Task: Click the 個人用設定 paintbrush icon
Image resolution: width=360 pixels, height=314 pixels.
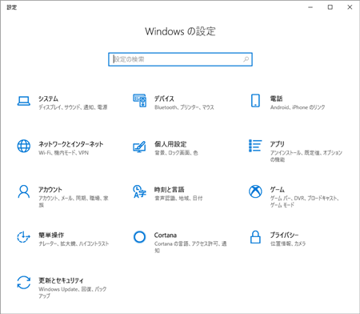Action: (x=139, y=147)
